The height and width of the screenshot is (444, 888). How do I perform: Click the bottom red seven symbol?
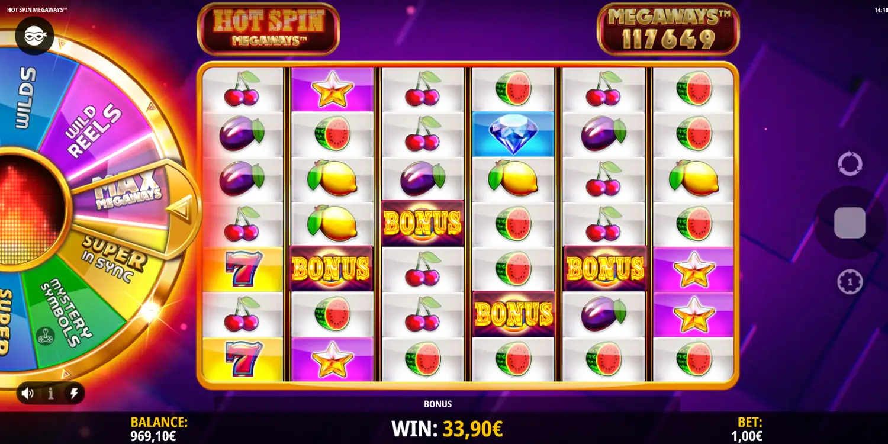click(x=243, y=359)
